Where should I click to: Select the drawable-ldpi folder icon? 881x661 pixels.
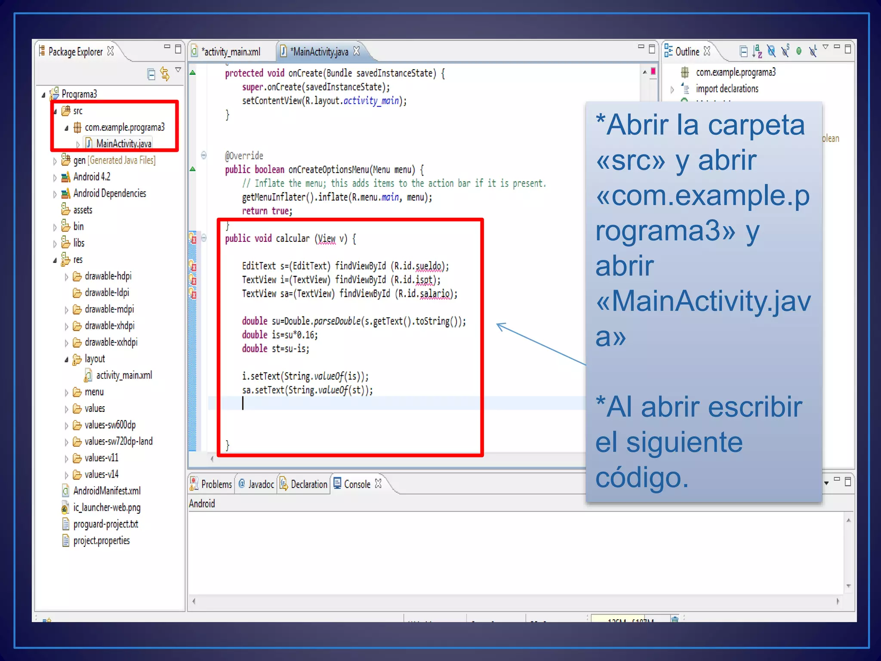point(77,293)
